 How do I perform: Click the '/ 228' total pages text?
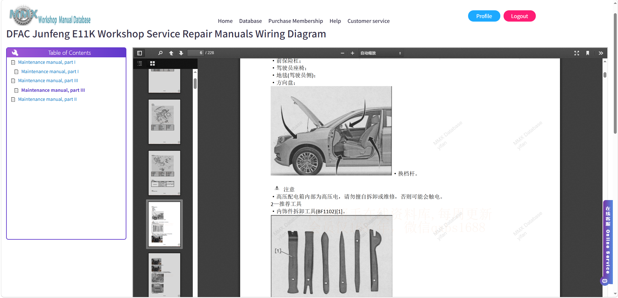click(210, 53)
